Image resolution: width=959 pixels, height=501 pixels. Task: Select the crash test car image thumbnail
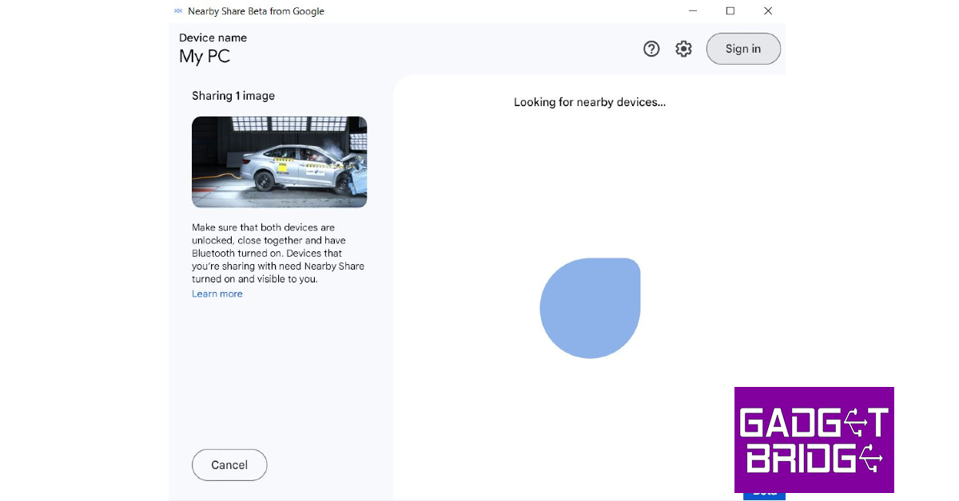click(x=279, y=162)
